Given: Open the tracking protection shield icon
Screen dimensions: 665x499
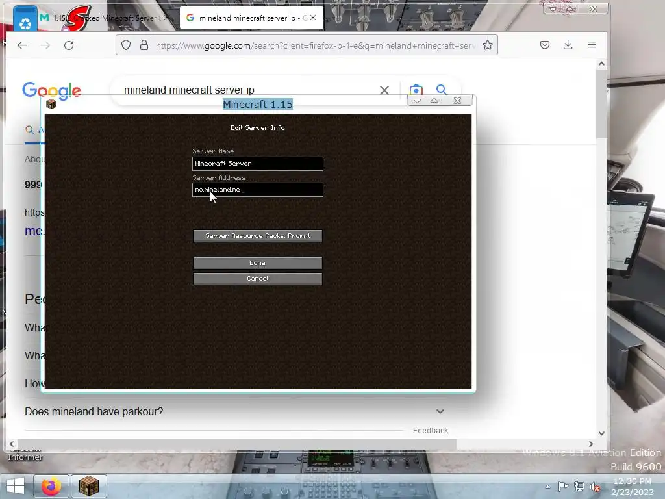Looking at the screenshot, I should [126, 45].
